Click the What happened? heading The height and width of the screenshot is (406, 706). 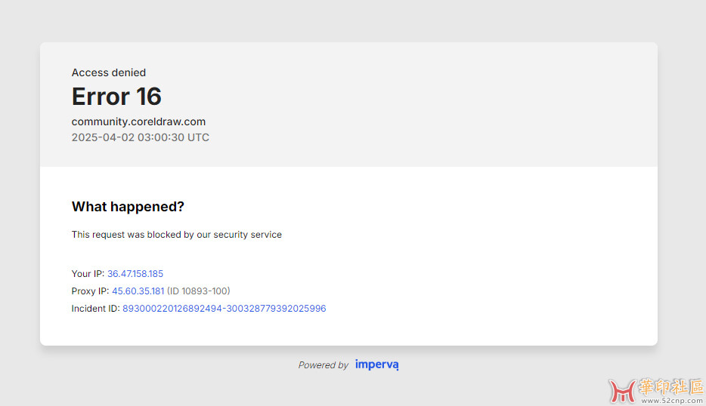click(x=128, y=206)
